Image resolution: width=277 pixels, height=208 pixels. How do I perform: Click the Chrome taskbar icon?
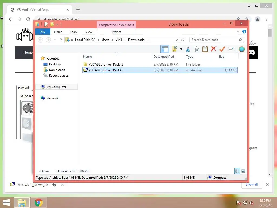(x=38, y=203)
